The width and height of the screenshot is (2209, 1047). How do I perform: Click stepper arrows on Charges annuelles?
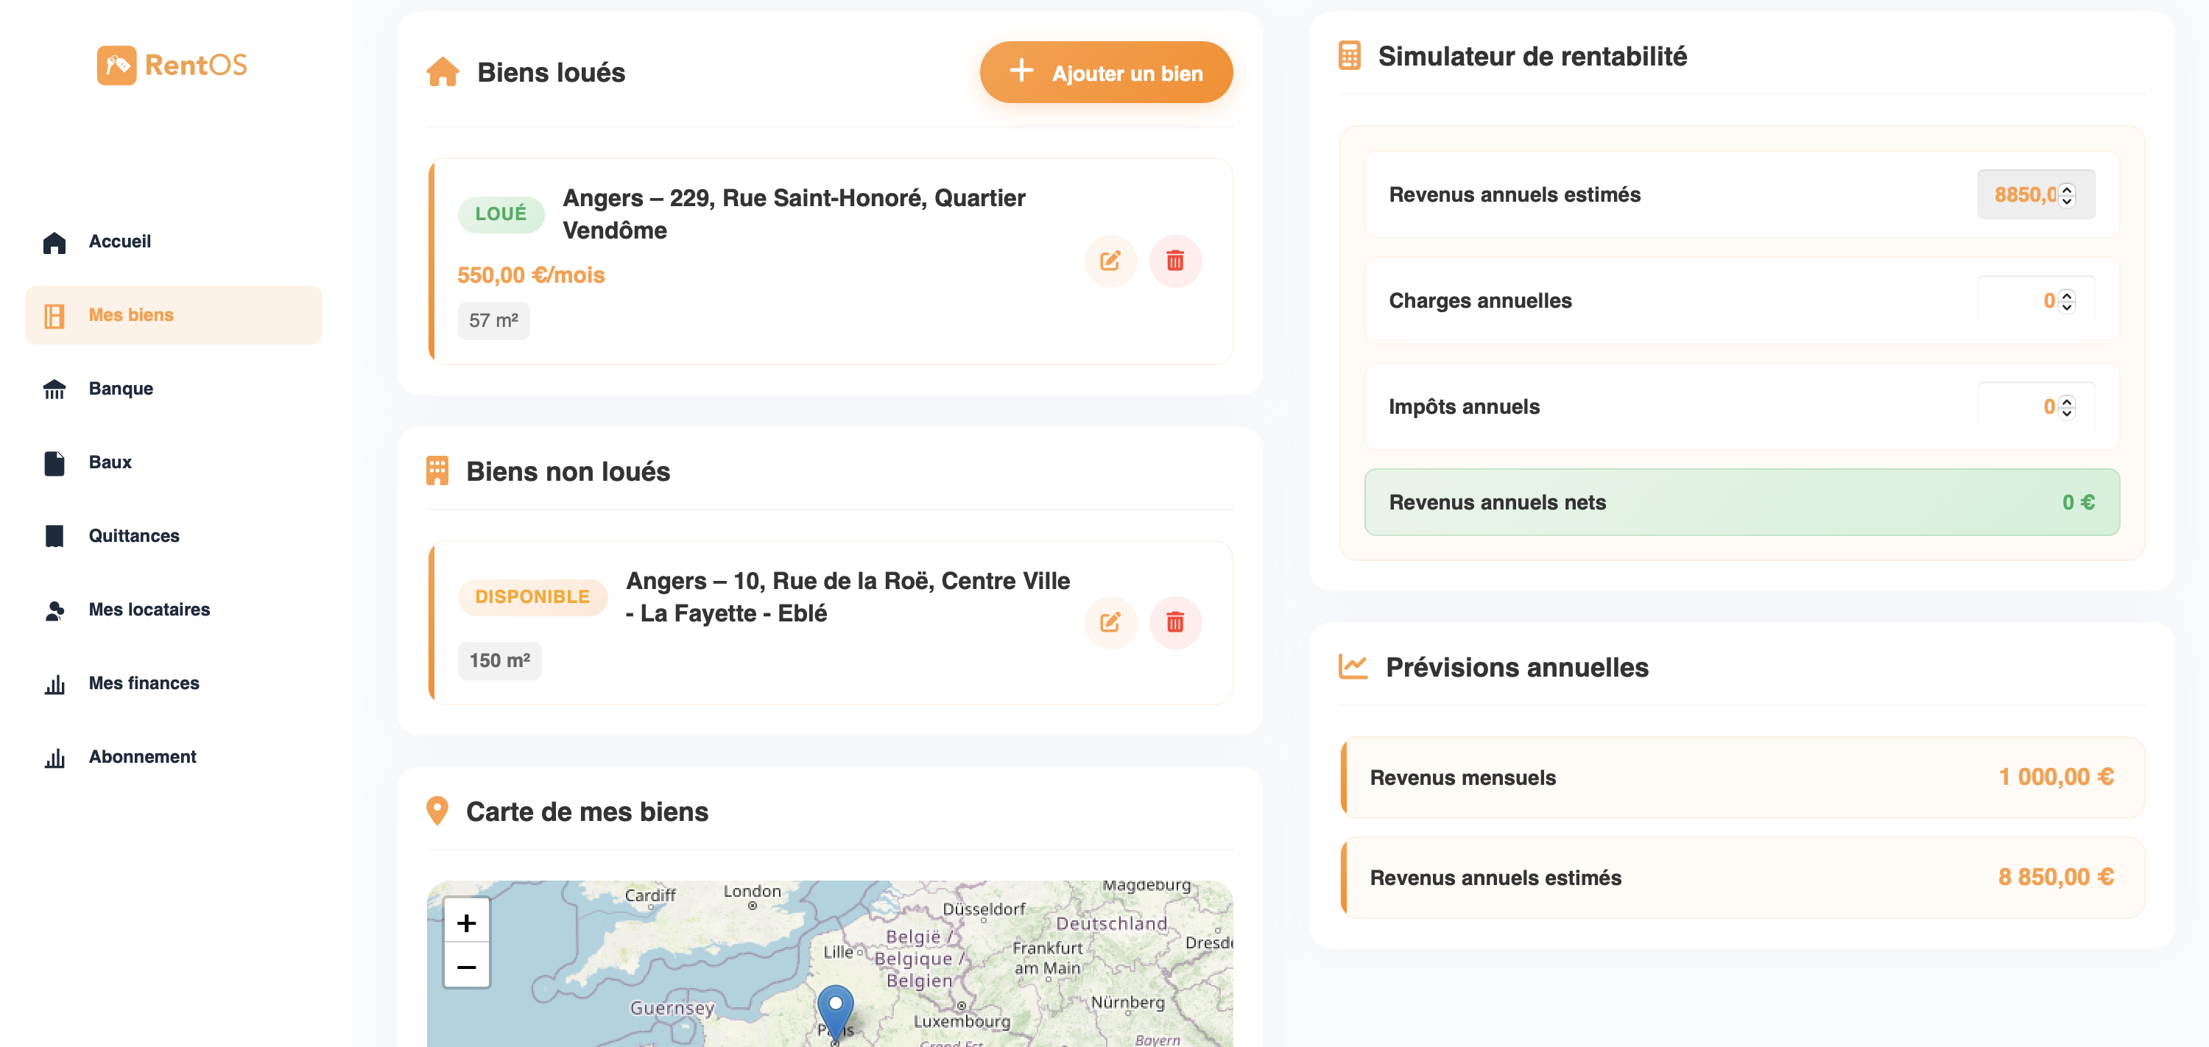click(x=2067, y=301)
